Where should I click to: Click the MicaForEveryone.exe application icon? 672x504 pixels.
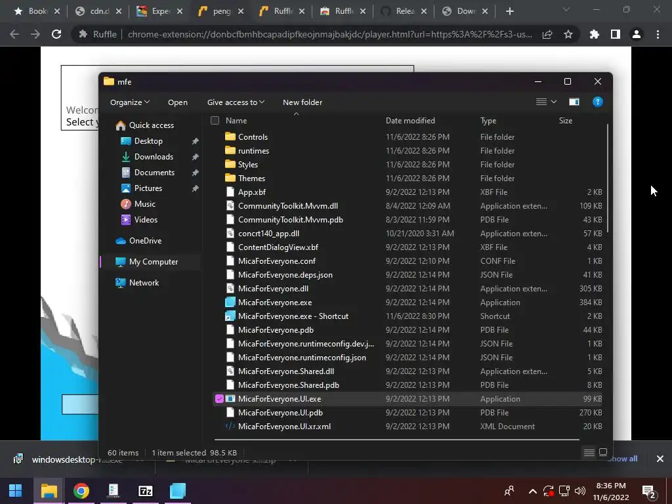point(230,302)
